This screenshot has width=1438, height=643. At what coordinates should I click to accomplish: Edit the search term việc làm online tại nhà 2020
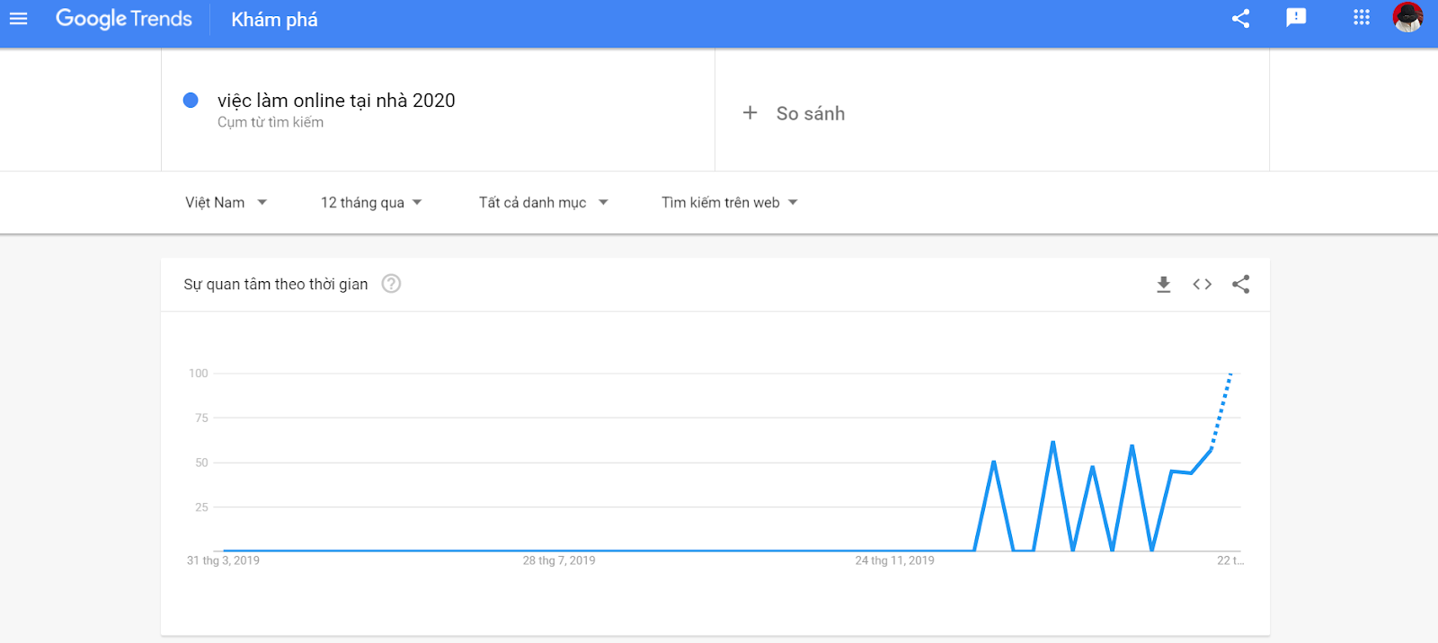click(x=336, y=101)
